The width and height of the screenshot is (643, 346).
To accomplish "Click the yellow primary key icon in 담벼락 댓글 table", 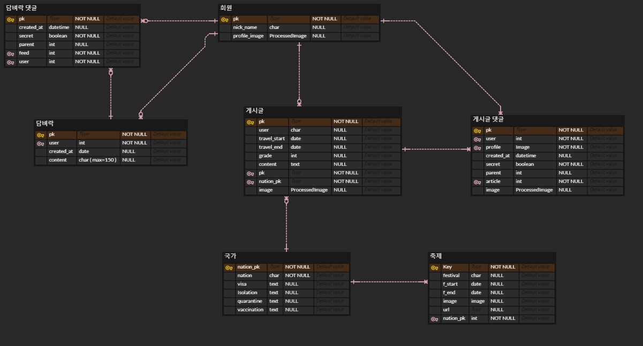I will [x=10, y=19].
